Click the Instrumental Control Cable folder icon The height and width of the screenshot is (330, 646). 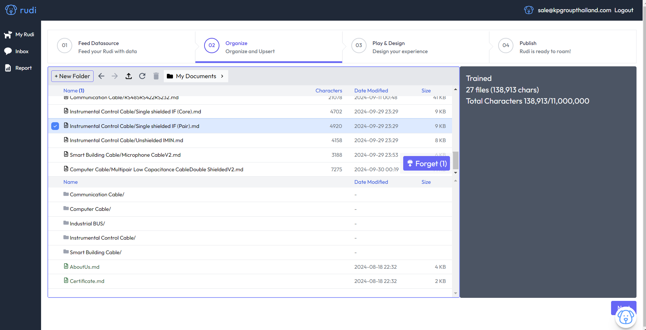66,237
